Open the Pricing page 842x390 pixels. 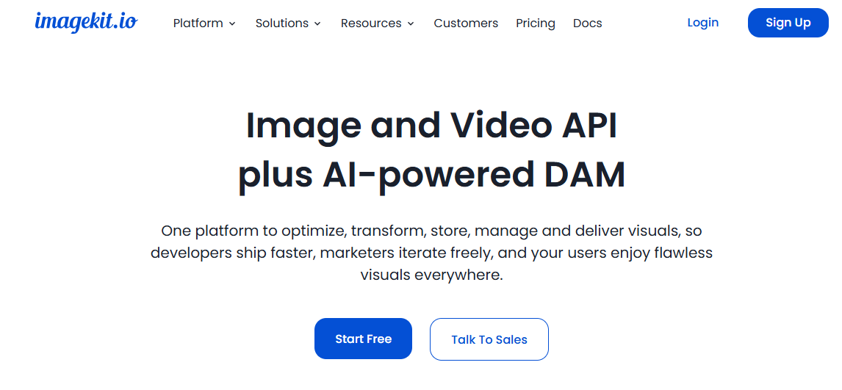536,23
